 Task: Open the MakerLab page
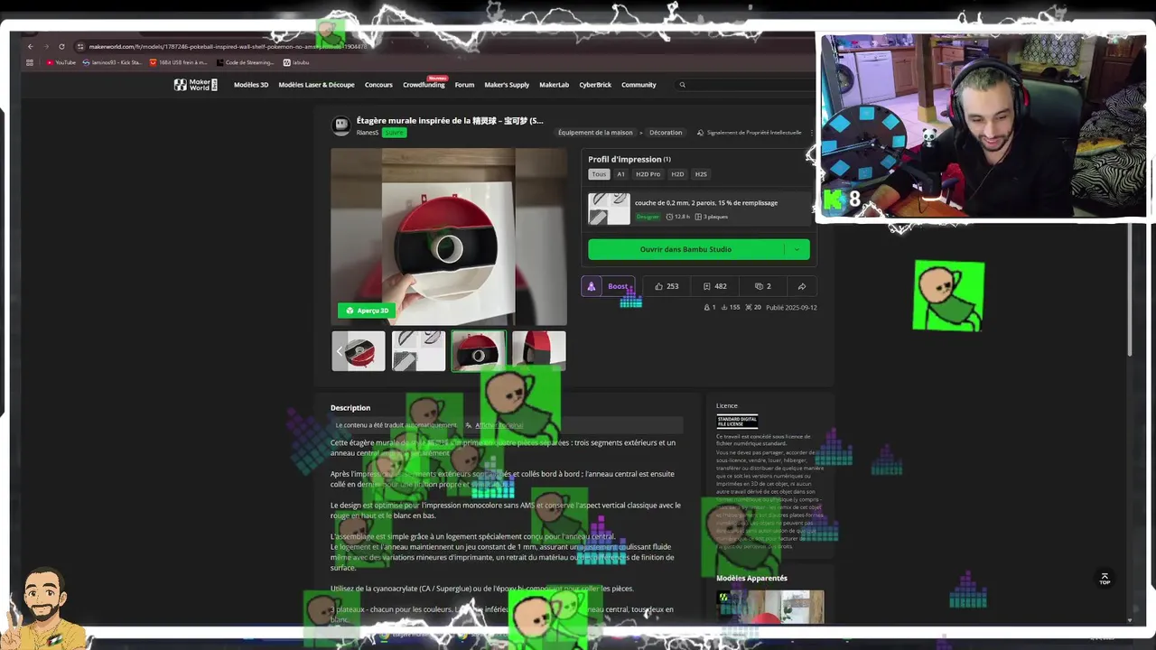point(555,85)
